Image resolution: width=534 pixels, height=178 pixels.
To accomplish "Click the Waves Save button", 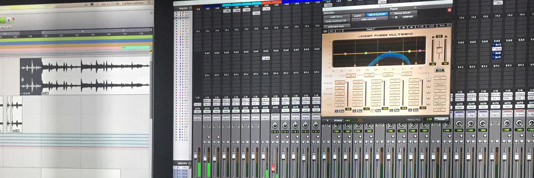I will pos(442,26).
